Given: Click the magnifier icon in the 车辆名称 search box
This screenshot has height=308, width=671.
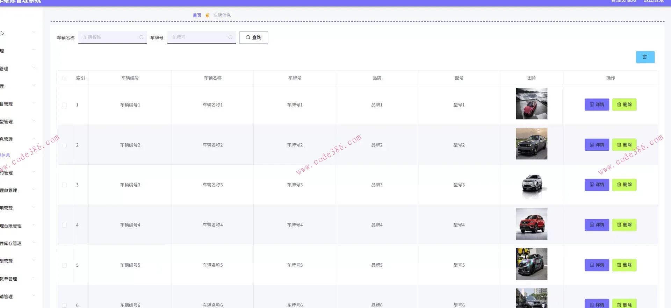Looking at the screenshot, I should (x=142, y=37).
